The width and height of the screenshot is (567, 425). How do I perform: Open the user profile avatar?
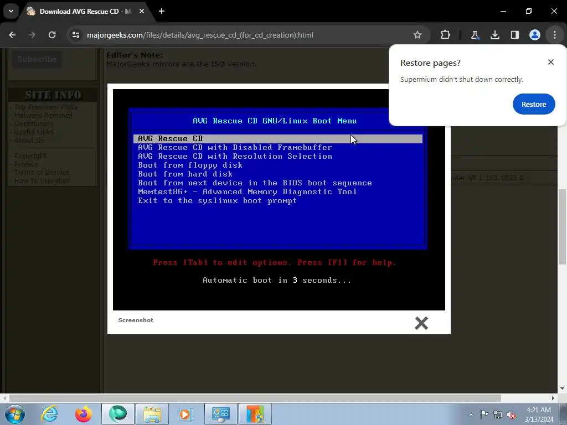(534, 35)
